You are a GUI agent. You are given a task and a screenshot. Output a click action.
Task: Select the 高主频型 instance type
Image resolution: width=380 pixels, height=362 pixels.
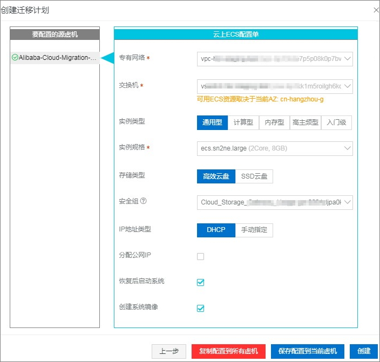(306, 122)
